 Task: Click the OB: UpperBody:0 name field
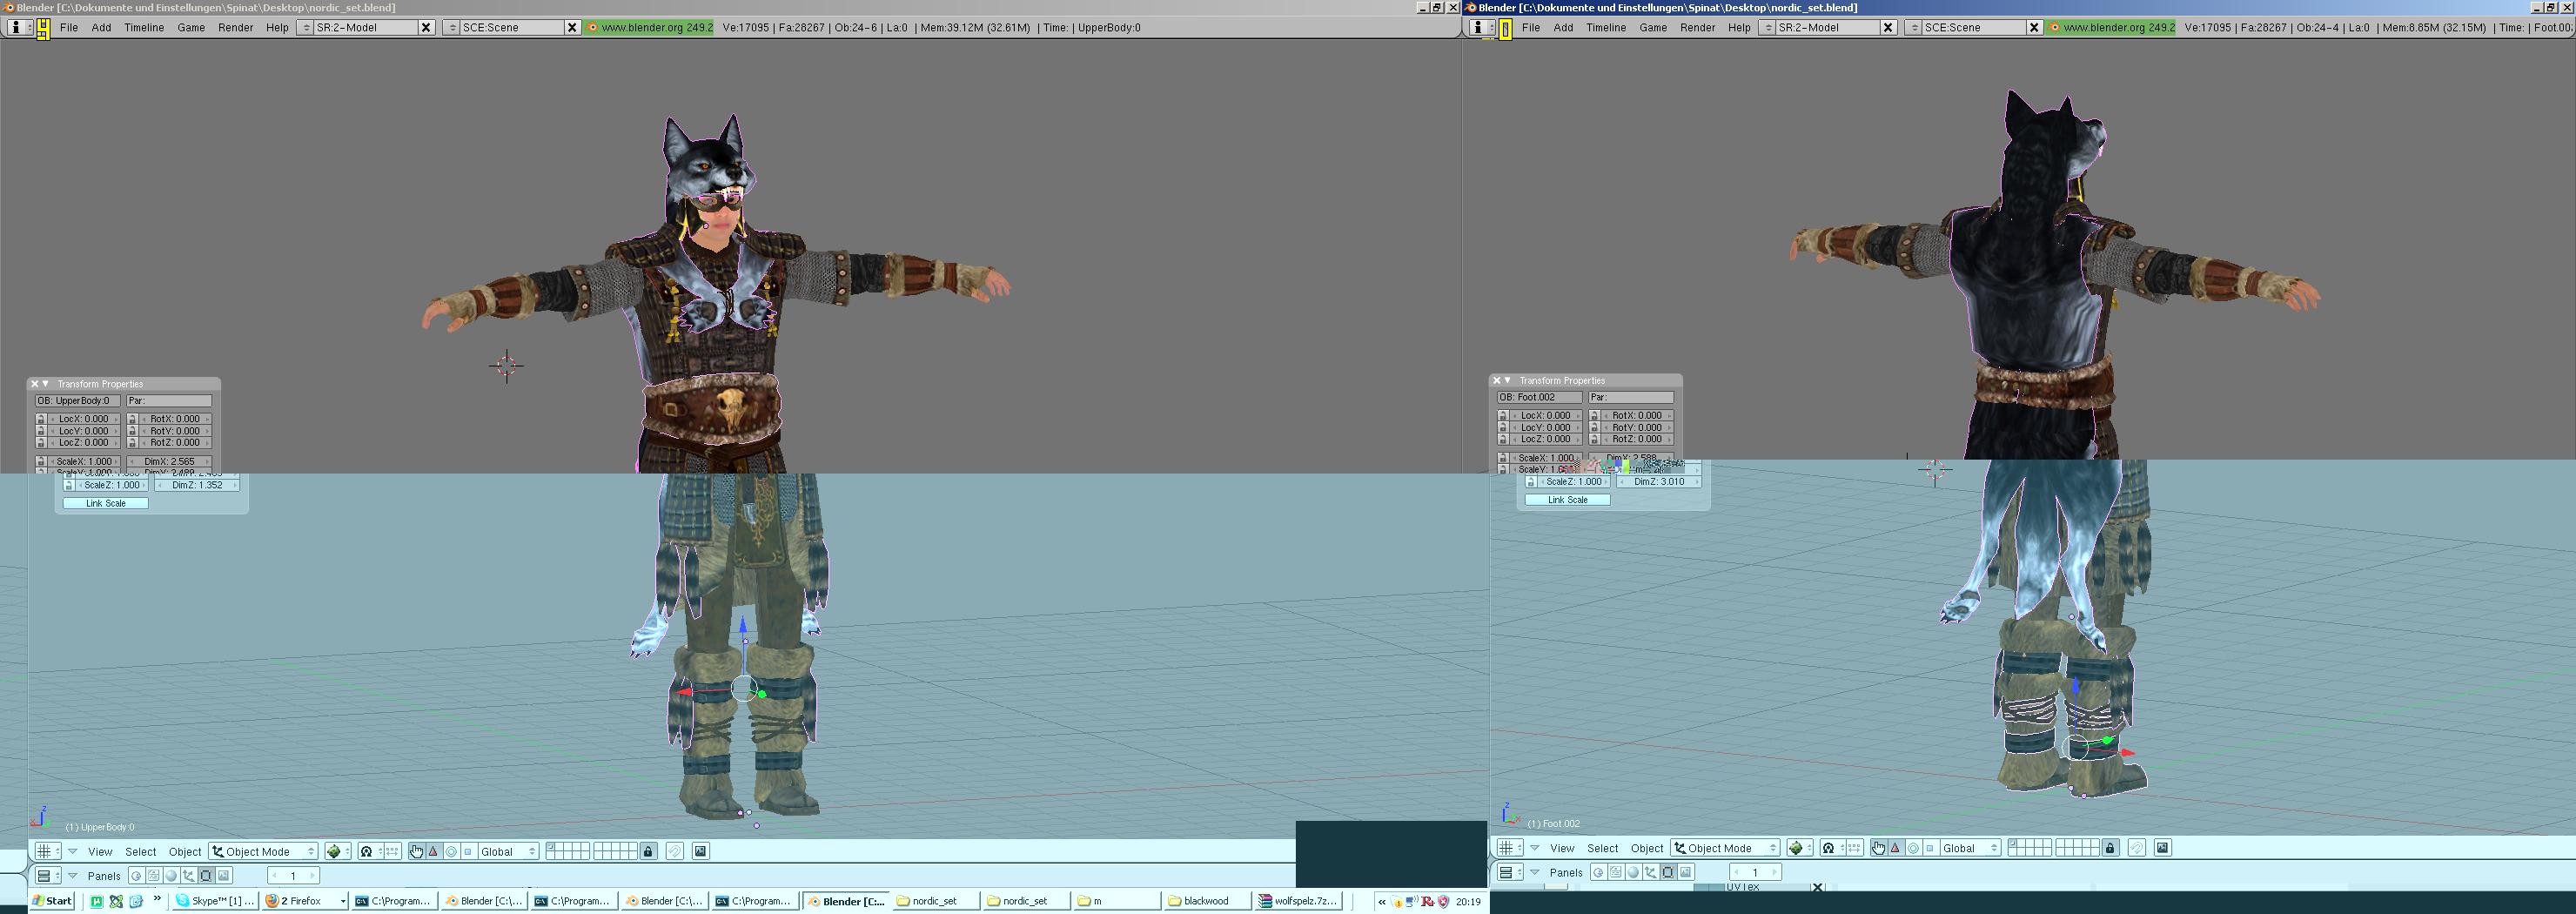78,401
